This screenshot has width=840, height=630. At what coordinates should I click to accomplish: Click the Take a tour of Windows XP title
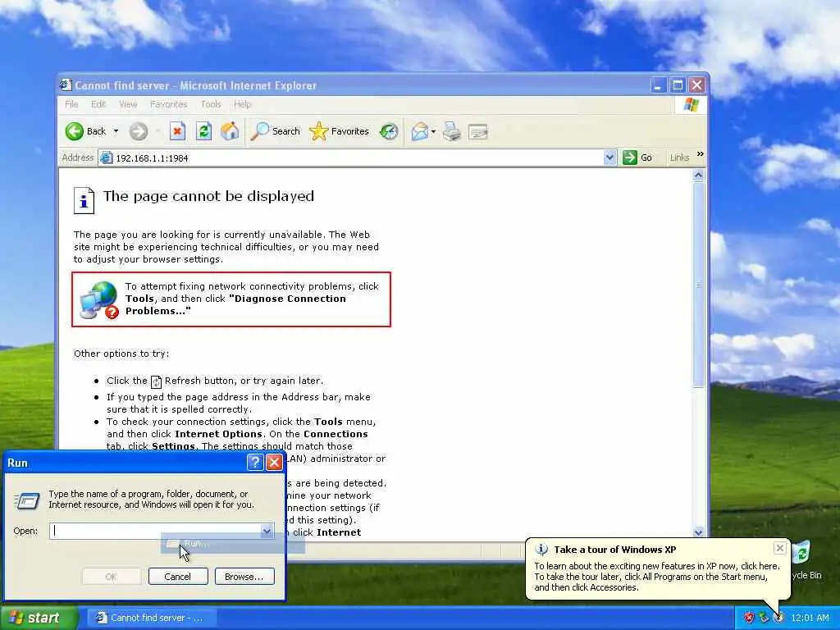click(615, 549)
